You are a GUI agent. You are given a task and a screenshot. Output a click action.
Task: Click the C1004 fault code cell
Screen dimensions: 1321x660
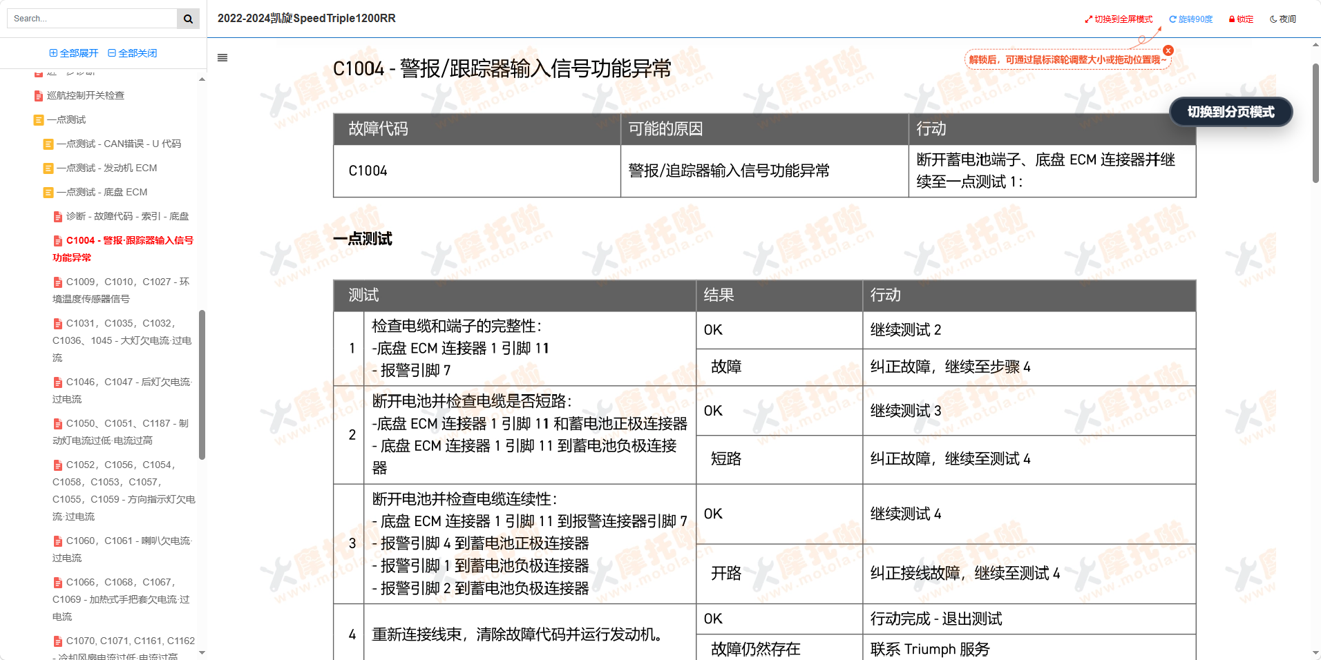[x=477, y=171]
